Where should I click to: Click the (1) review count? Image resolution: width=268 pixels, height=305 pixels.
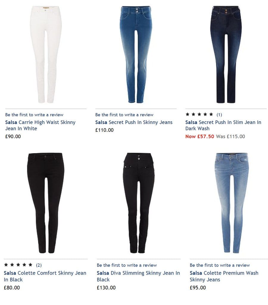pos(219,115)
